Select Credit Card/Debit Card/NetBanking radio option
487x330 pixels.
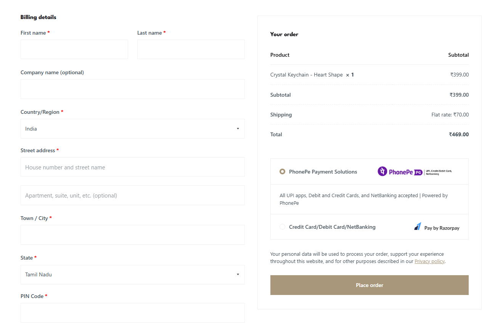coord(282,227)
